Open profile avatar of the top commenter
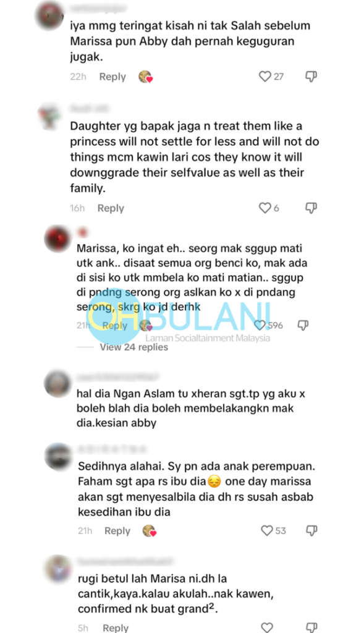356x633 pixels. tap(49, 15)
